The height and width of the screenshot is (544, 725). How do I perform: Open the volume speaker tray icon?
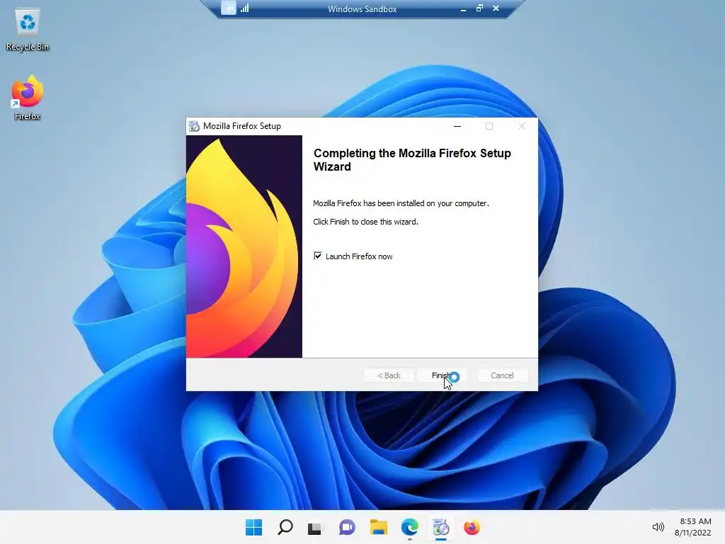click(x=658, y=526)
